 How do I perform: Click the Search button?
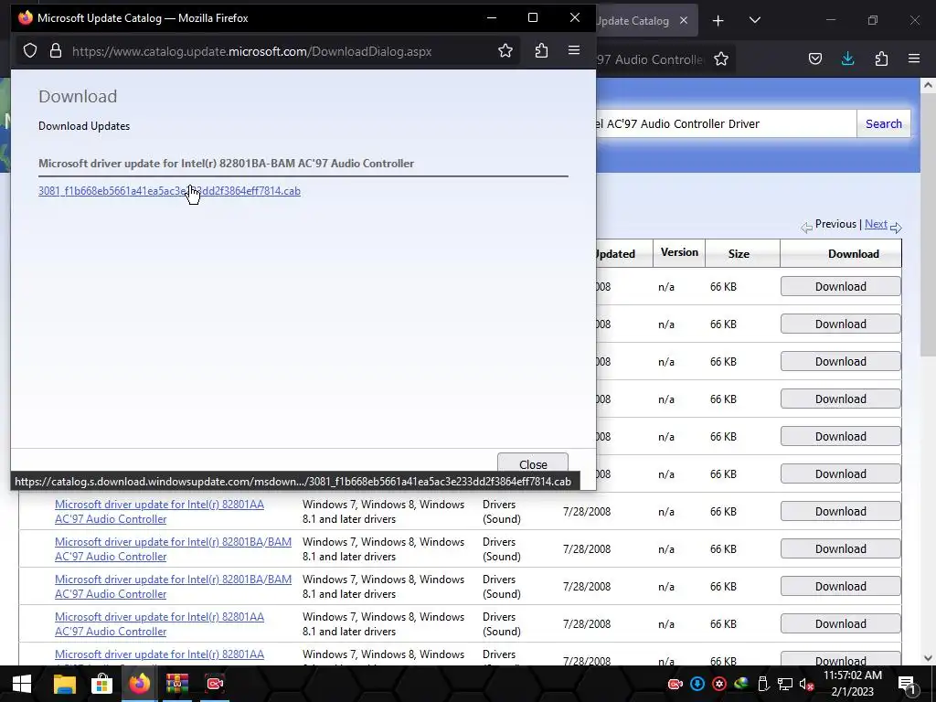coord(884,123)
